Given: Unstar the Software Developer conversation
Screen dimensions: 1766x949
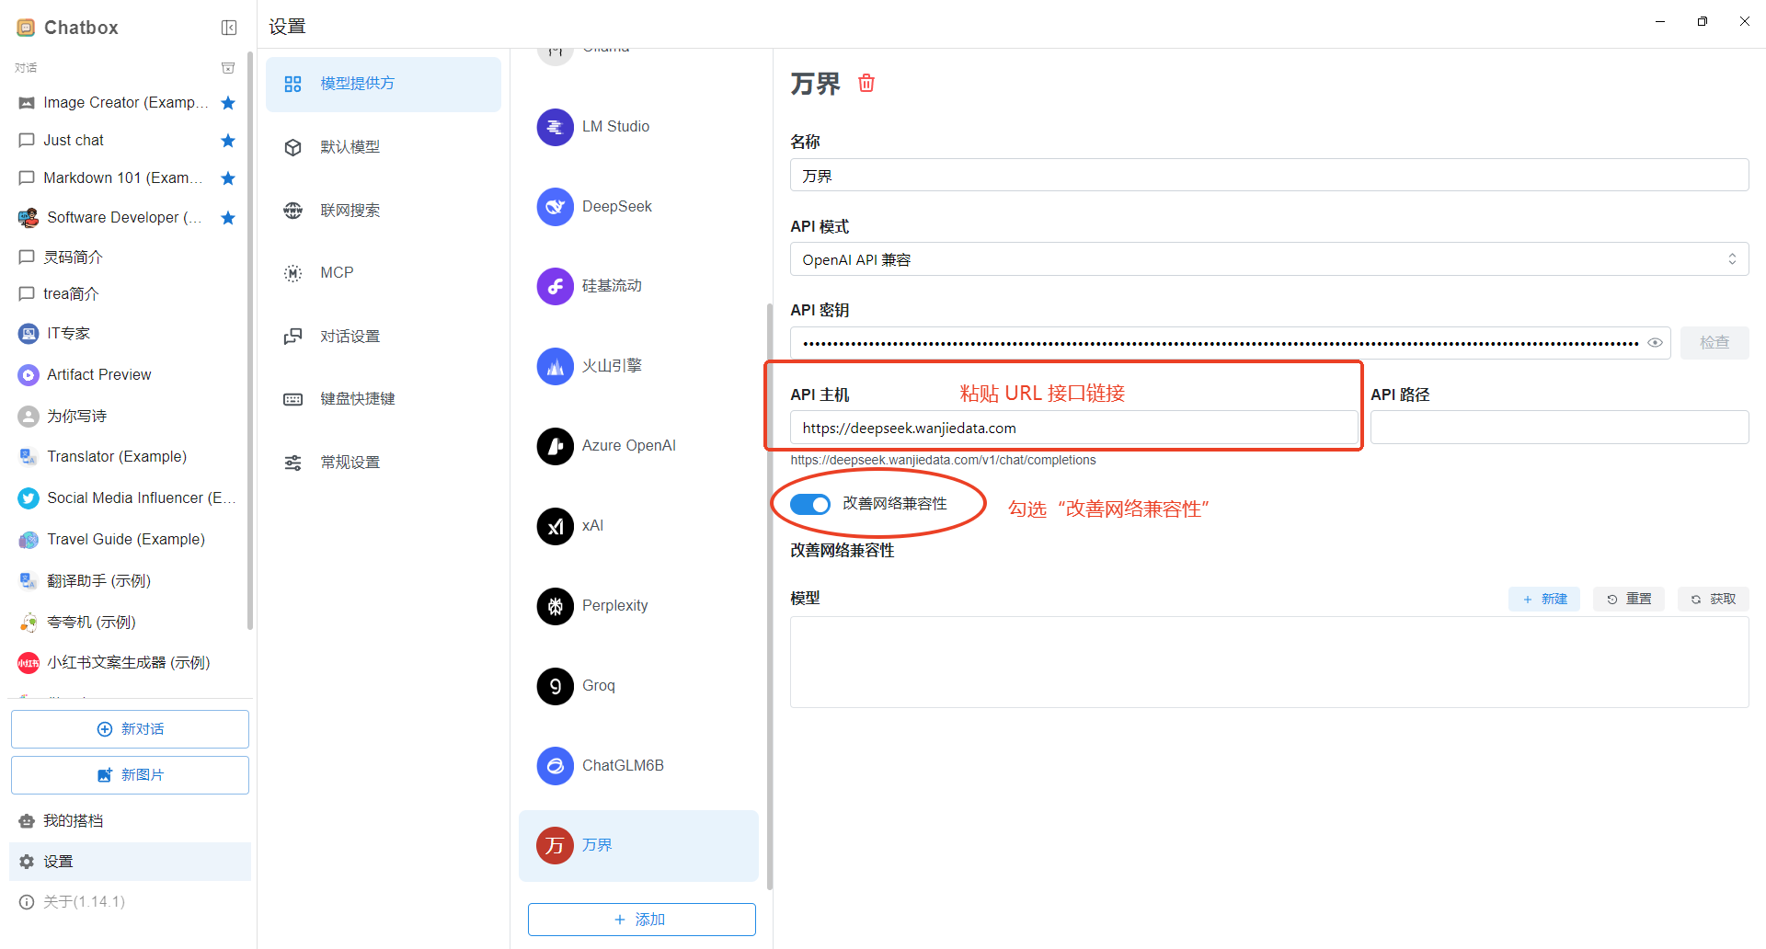Looking at the screenshot, I should click(x=228, y=218).
